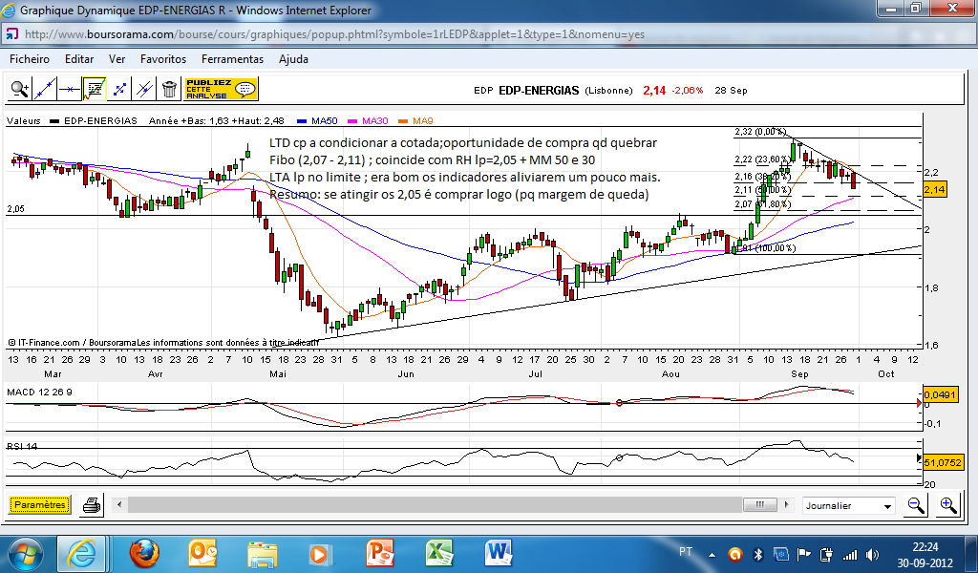The height and width of the screenshot is (573, 978).
Task: Open the Ver menu
Action: click(x=117, y=59)
